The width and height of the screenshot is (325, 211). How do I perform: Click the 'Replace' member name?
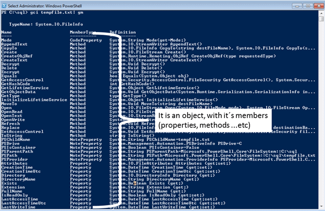pyautogui.click(x=10, y=128)
